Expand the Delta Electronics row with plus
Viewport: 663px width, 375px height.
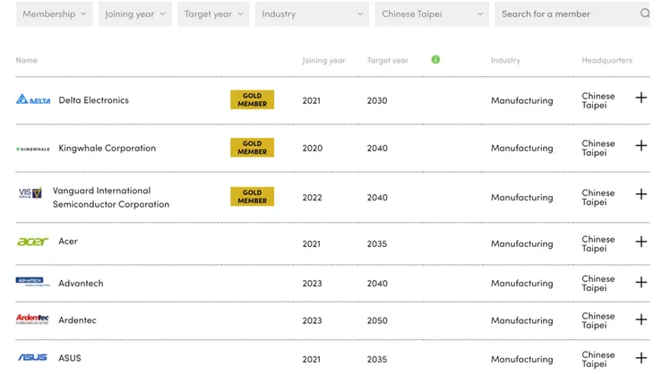pos(641,98)
